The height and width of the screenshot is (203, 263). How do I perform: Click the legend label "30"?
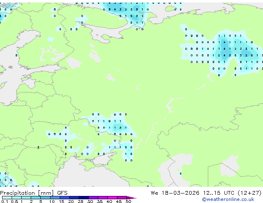click(x=90, y=201)
